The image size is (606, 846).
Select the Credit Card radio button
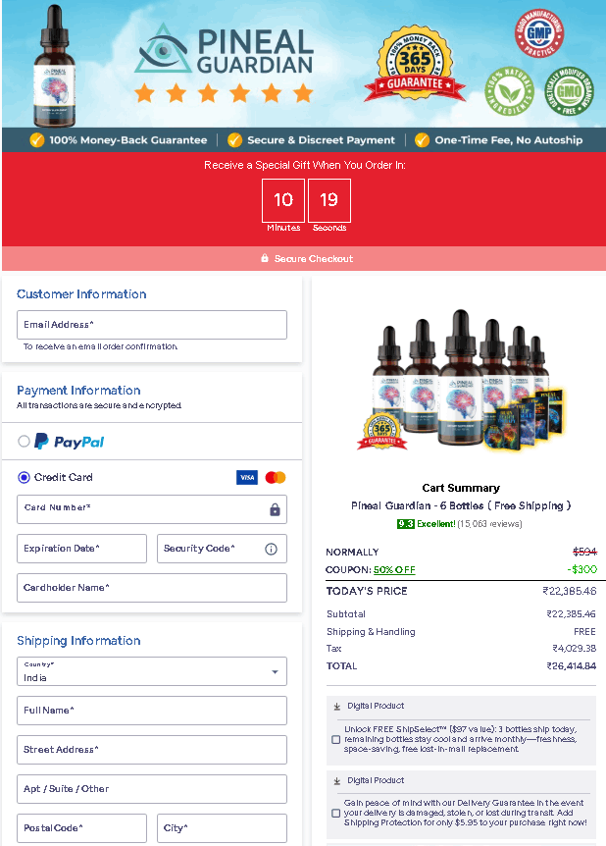[x=25, y=478]
